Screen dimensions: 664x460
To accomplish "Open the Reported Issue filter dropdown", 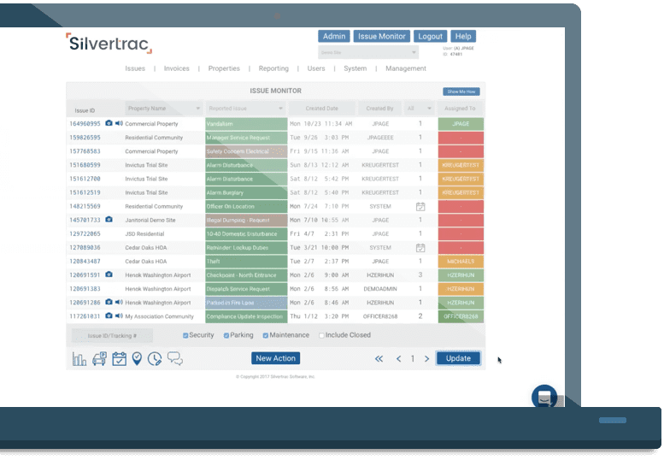I will click(x=245, y=109).
